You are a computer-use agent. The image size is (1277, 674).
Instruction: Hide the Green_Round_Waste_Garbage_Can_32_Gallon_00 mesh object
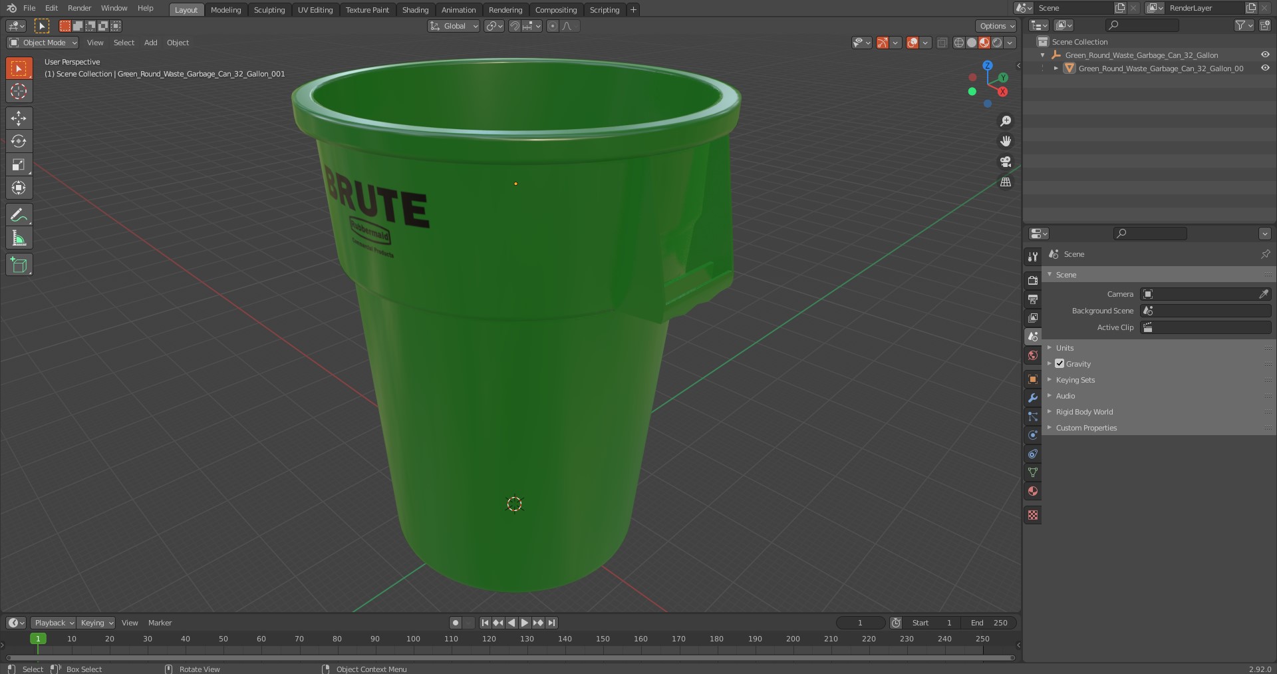click(1265, 68)
